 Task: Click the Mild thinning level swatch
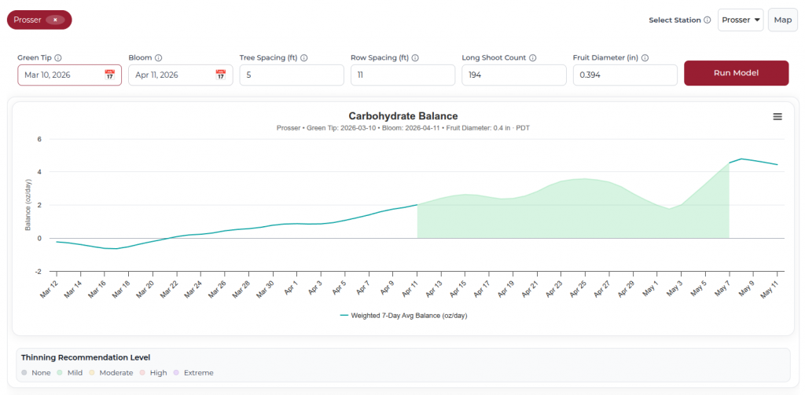60,373
